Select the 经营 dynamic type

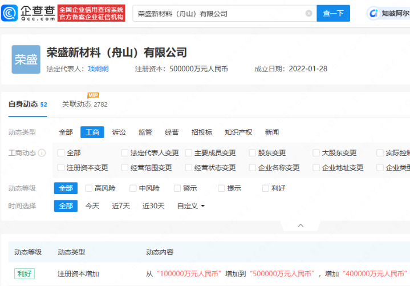point(172,132)
